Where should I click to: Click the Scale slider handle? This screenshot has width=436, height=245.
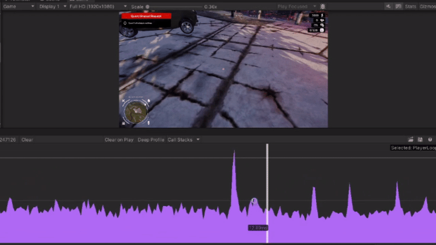[x=148, y=7]
